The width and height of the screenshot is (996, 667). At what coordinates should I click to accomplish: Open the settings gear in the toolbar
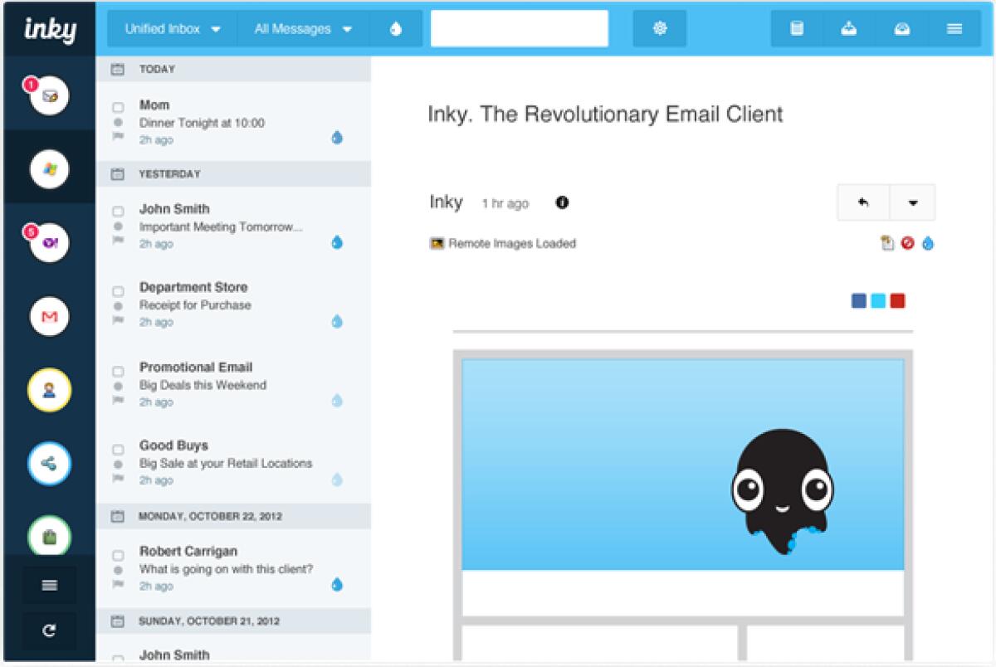pyautogui.click(x=659, y=27)
